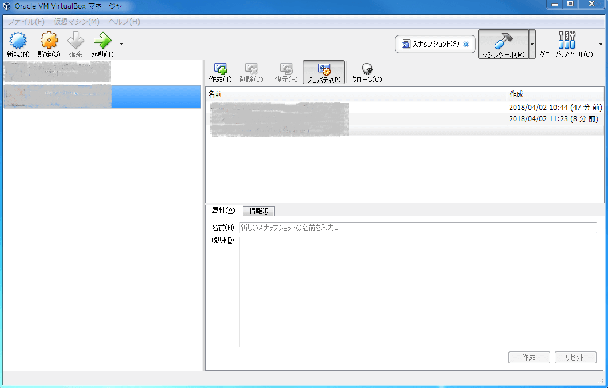Open the ファイル(F) menu
Image resolution: width=608 pixels, height=388 pixels.
click(26, 22)
